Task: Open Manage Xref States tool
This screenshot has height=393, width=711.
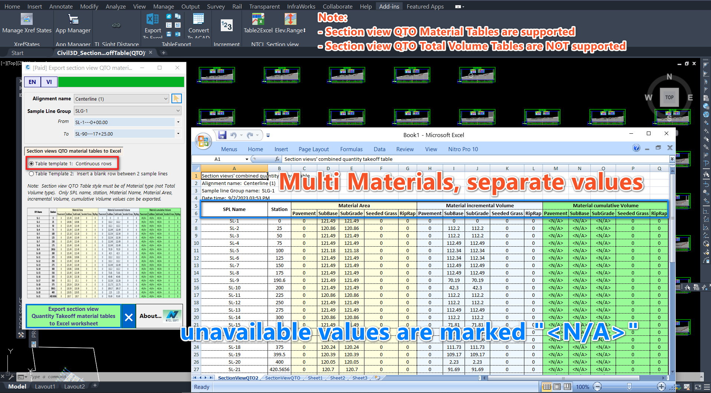Action: pos(27,24)
